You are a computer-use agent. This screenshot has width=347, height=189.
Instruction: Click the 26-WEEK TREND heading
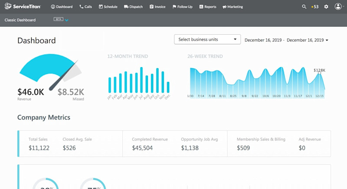tap(205, 56)
